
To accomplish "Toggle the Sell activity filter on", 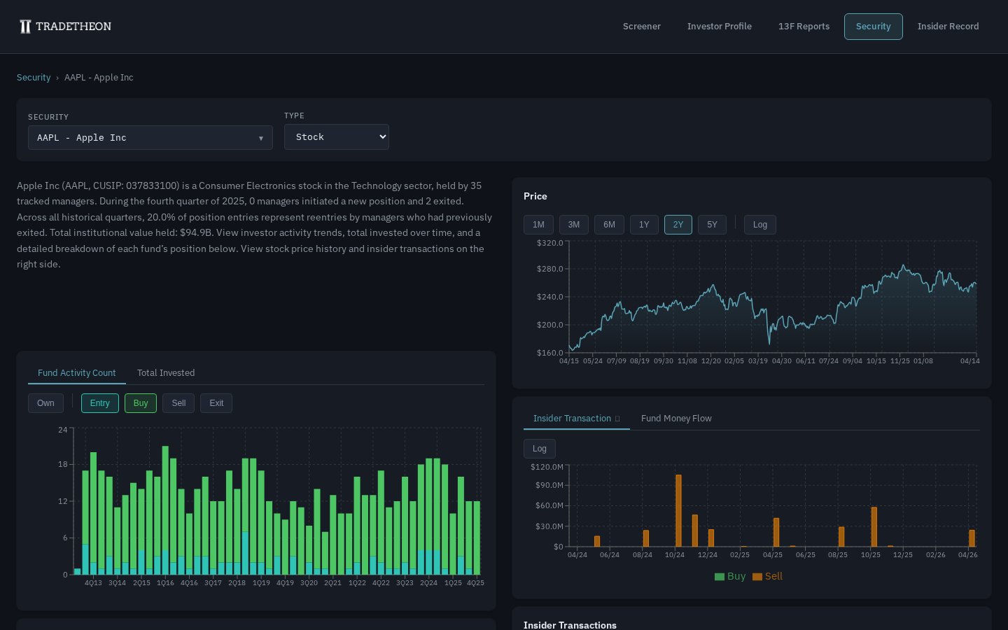I will (x=178, y=403).
